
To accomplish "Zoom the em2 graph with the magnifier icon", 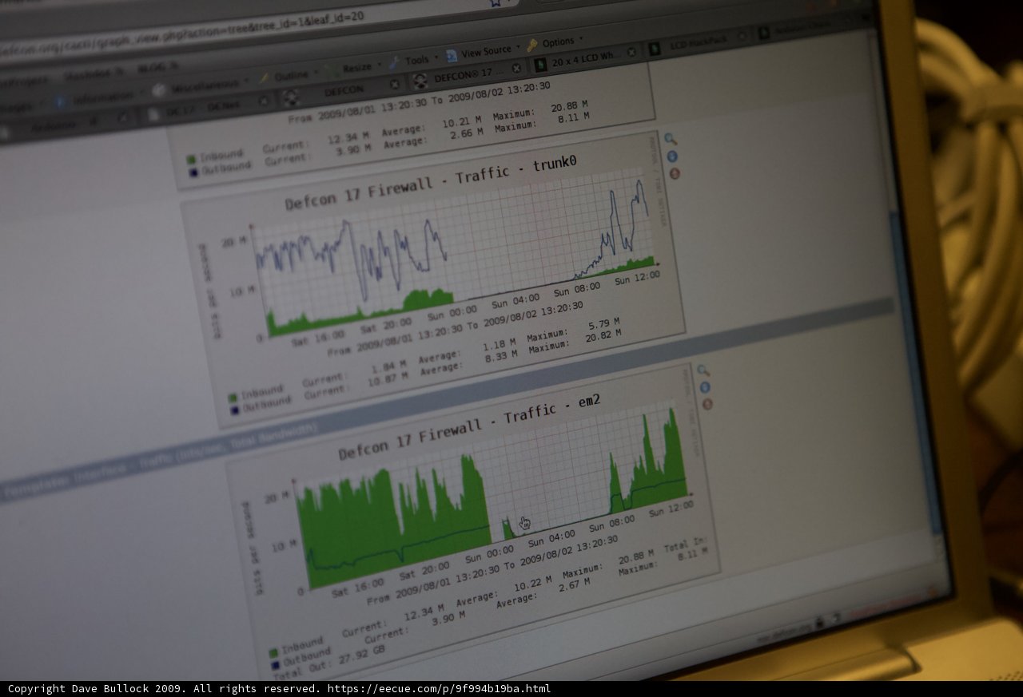I will coord(703,370).
